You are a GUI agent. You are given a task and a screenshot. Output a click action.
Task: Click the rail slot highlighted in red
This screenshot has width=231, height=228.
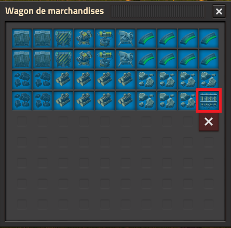[209, 100]
